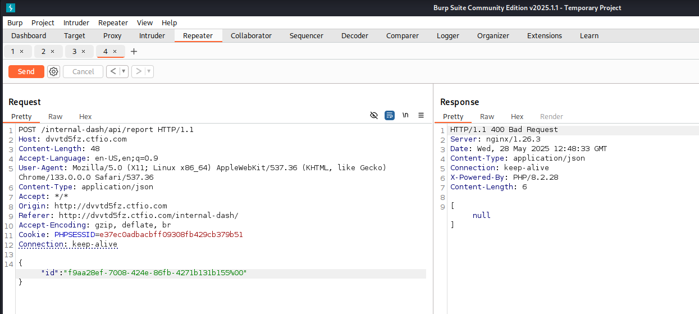Go back in request history
Image resolution: width=699 pixels, height=314 pixels.
pos(113,71)
